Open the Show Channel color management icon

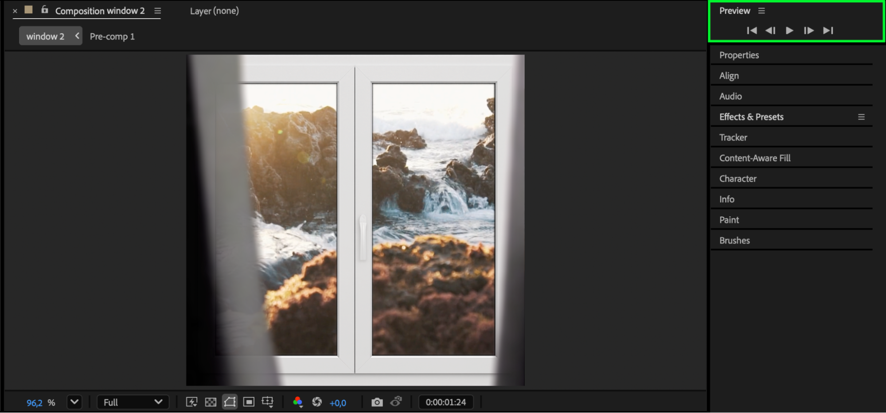point(298,402)
